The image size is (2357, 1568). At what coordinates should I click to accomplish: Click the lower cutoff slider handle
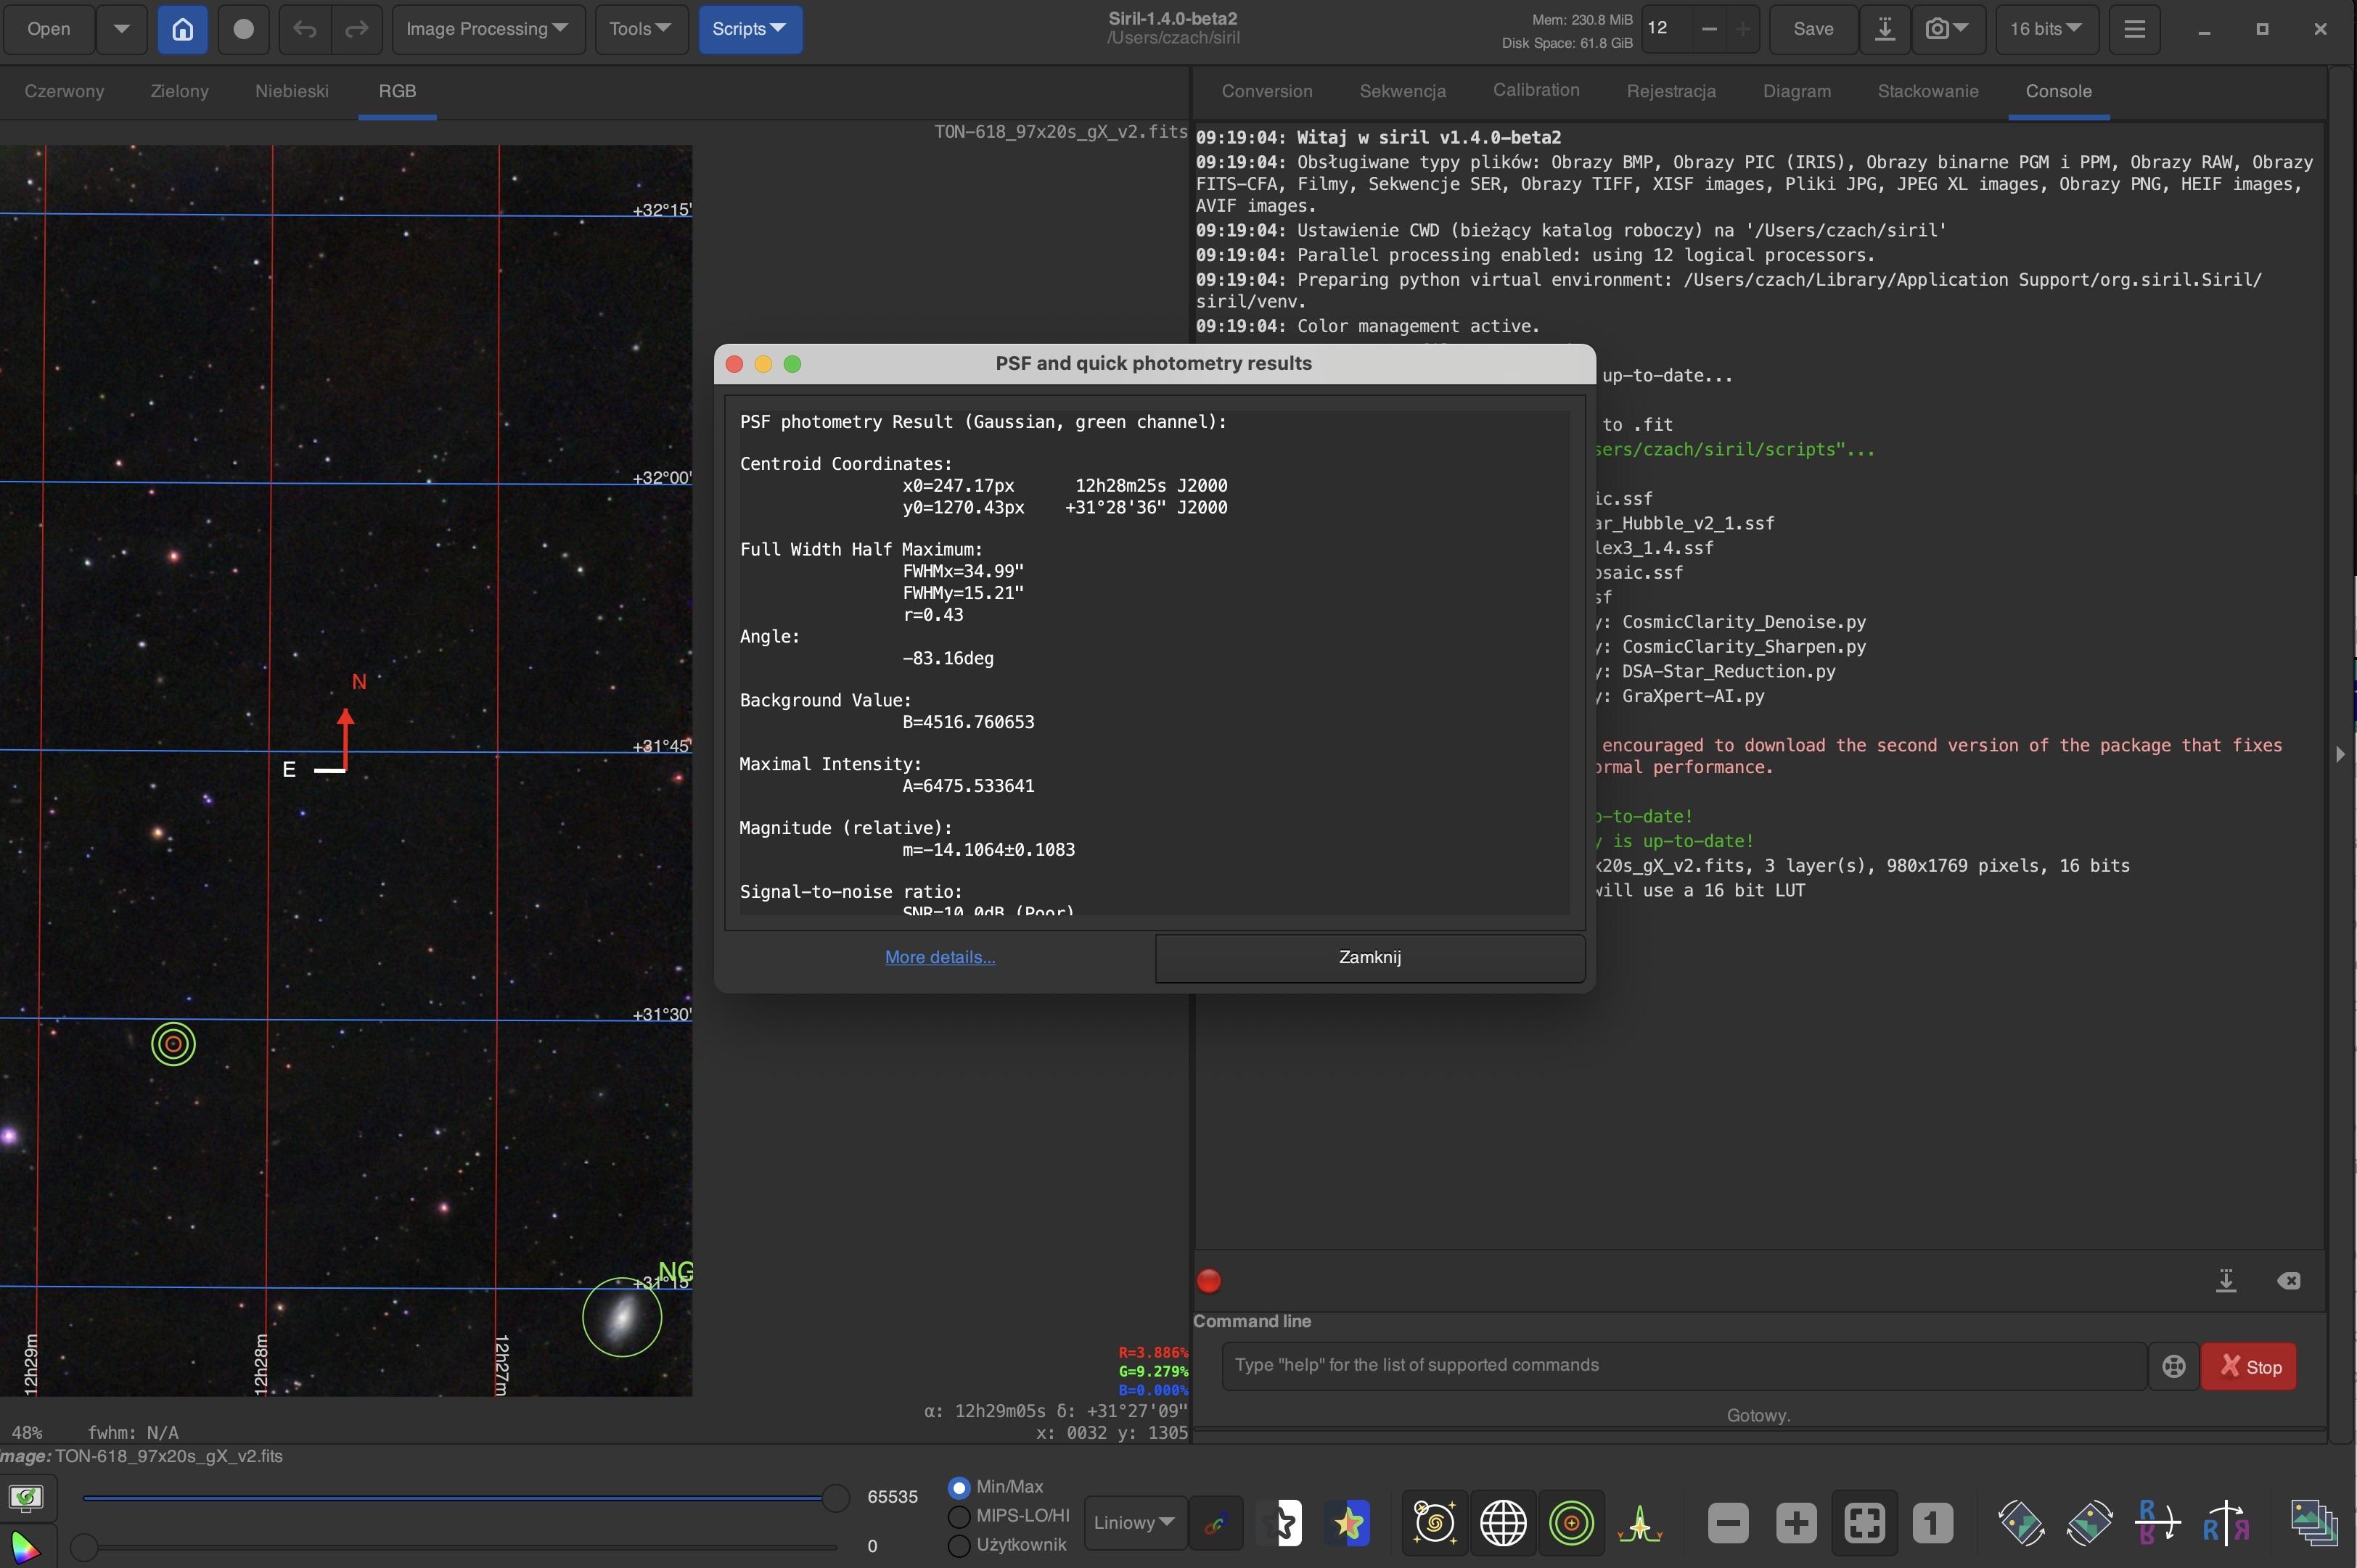coord(84,1547)
